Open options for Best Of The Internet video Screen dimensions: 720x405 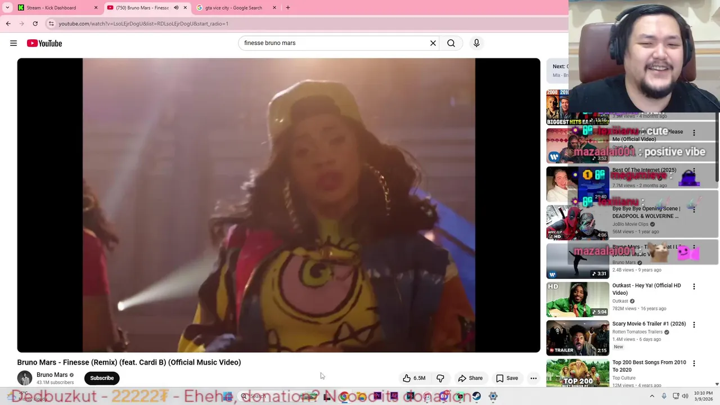click(694, 171)
